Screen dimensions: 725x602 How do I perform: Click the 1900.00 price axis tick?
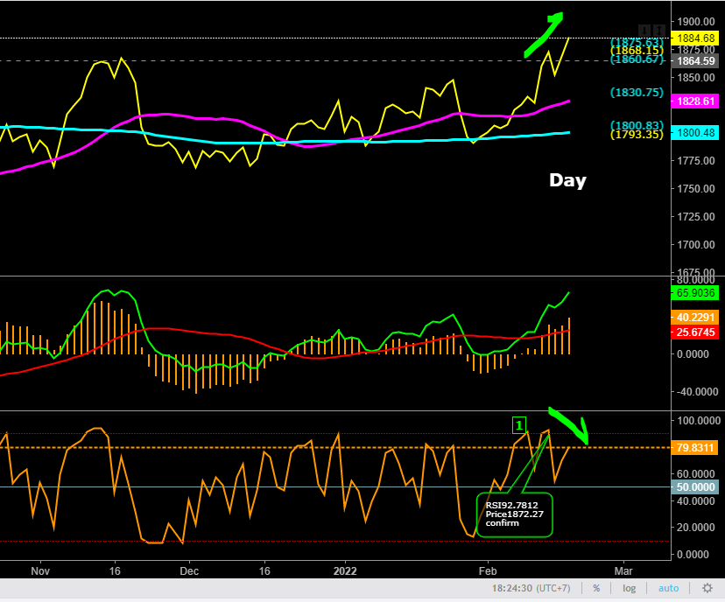tap(696, 22)
